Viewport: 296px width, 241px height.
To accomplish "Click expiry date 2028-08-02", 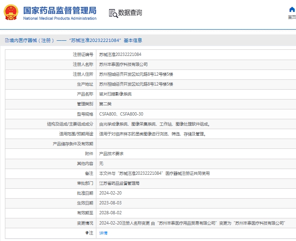I will (110, 213).
